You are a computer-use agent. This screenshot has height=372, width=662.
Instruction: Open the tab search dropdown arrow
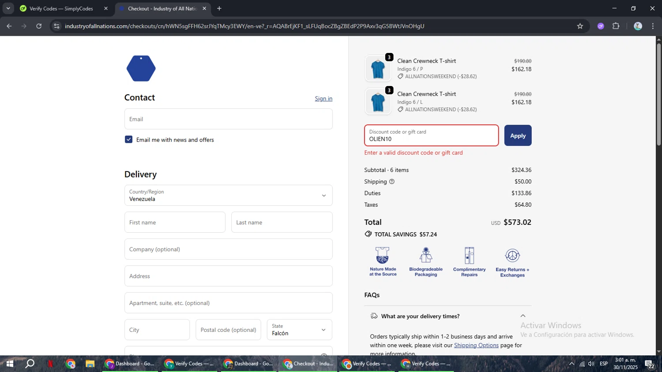click(x=8, y=8)
